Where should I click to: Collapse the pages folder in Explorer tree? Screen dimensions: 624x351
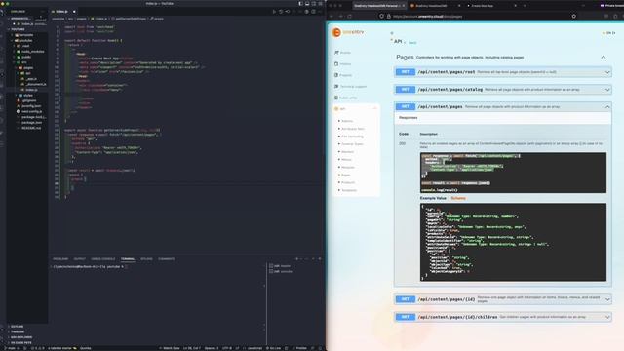click(28, 68)
